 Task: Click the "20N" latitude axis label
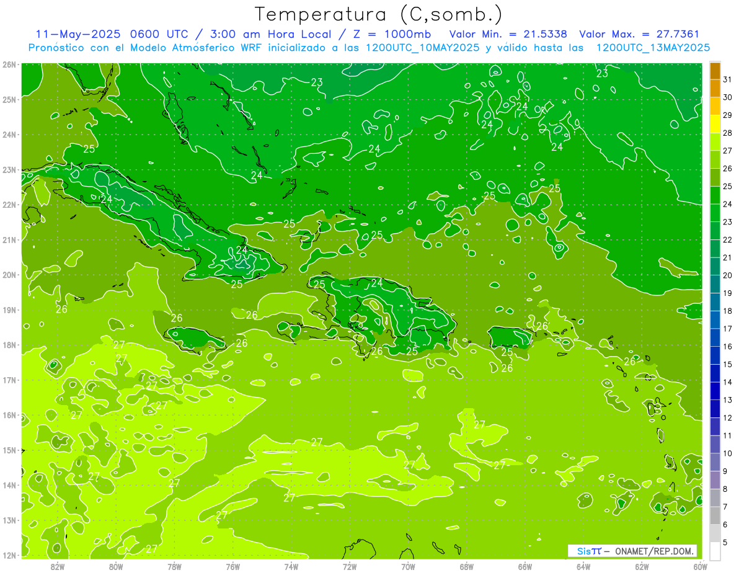(9, 275)
